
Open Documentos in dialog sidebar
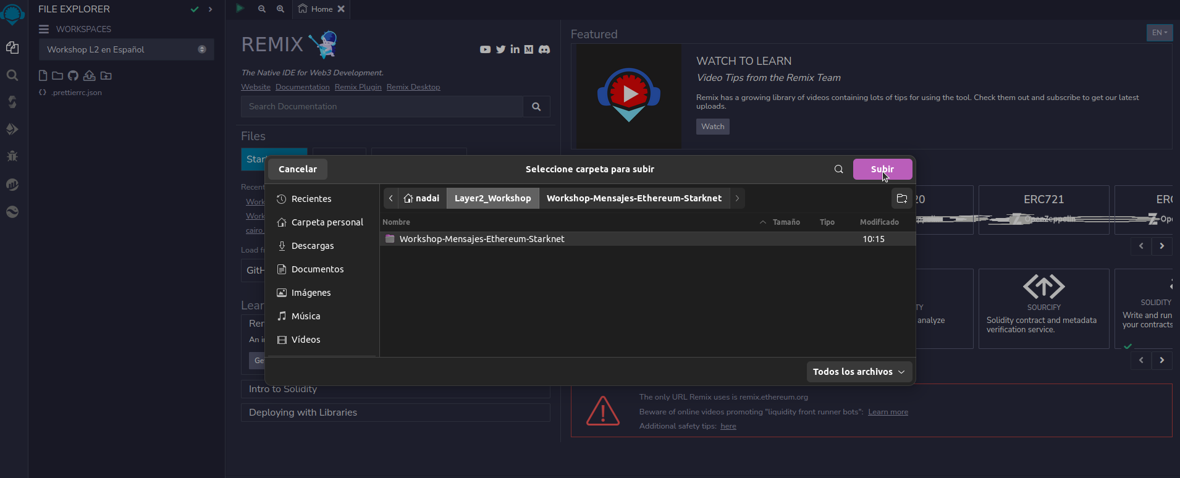coord(322,269)
